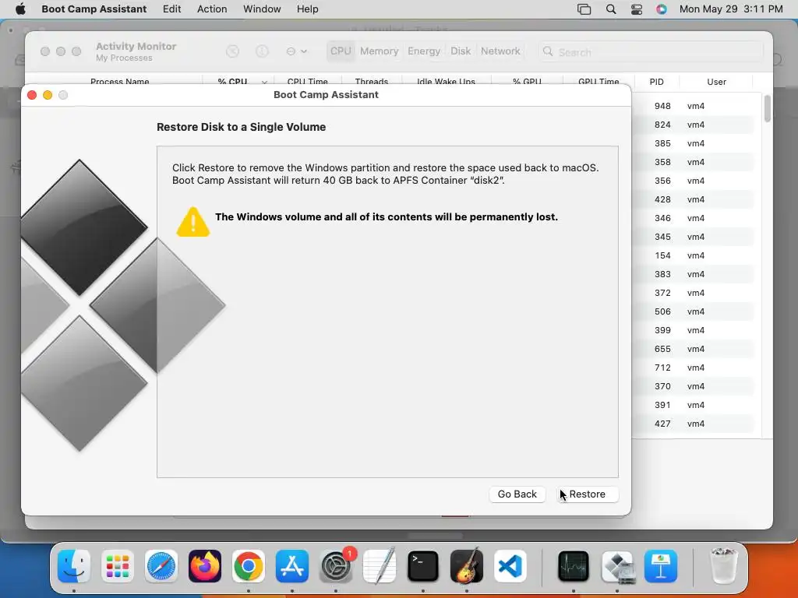The height and width of the screenshot is (598, 798).
Task: Open the Trash from the Dock
Action: [x=724, y=566]
